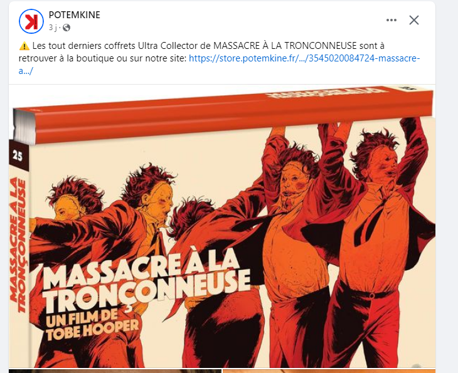Open the store.potemkine.fr product link
The width and height of the screenshot is (458, 373).
304,58
